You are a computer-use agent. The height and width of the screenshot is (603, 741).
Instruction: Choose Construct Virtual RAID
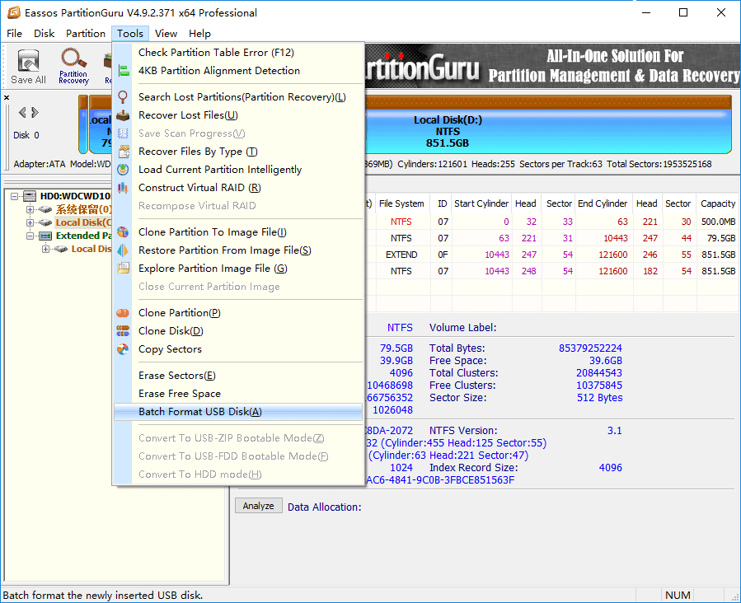point(238,188)
